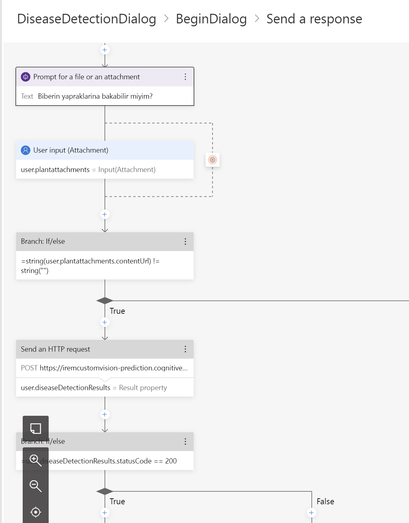The image size is (409, 523).
Task: Open the minimap icon on the floating toolbar
Action: [x=36, y=428]
